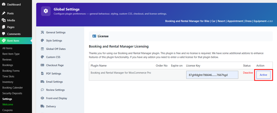The image size is (277, 113).
Task: Click the Action column header
Action: coord(260,65)
